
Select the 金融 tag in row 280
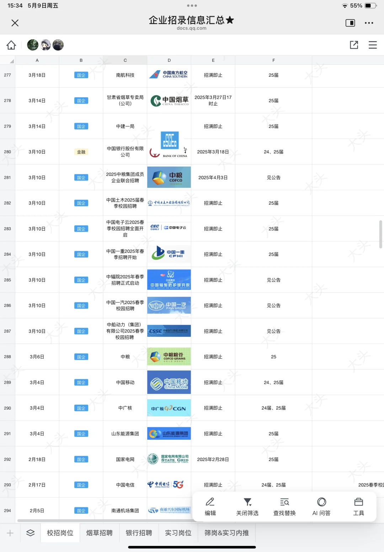(x=81, y=152)
